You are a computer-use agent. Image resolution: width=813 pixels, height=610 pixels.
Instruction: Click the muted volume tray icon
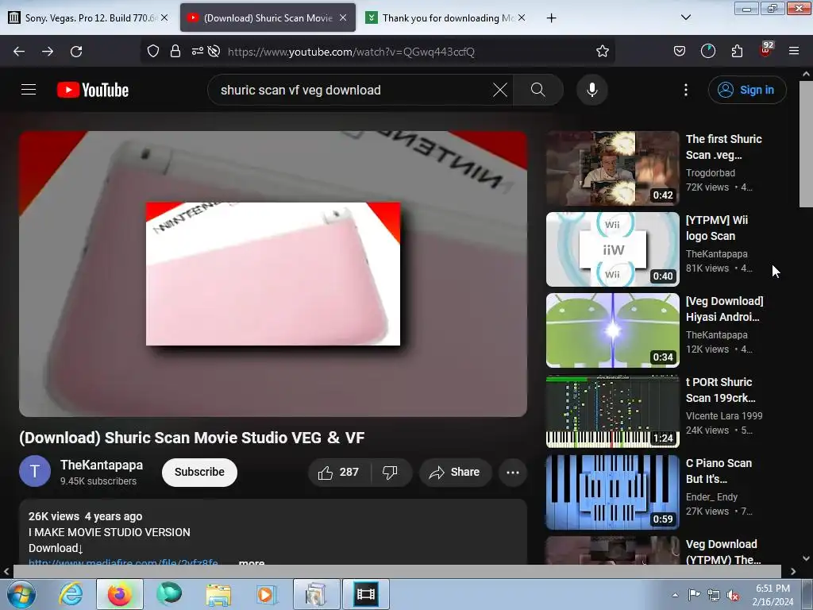click(733, 595)
